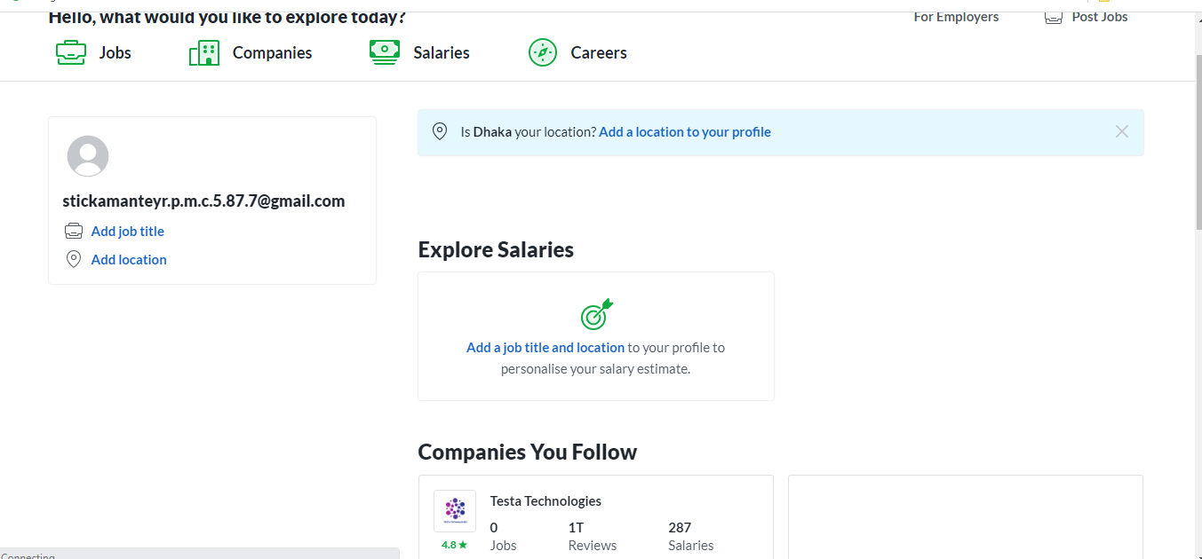This screenshot has height=559, width=1202.
Task: Click the profile avatar picture
Action: coord(88,156)
